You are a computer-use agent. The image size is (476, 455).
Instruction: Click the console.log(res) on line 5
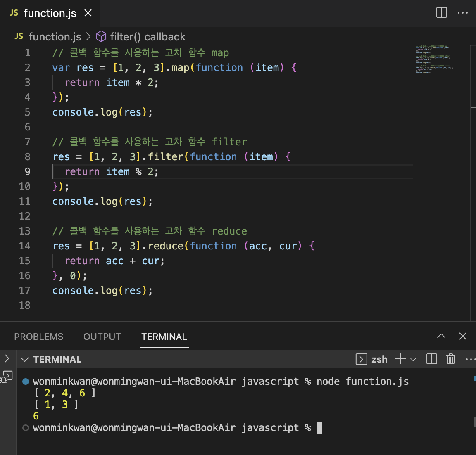(x=102, y=112)
